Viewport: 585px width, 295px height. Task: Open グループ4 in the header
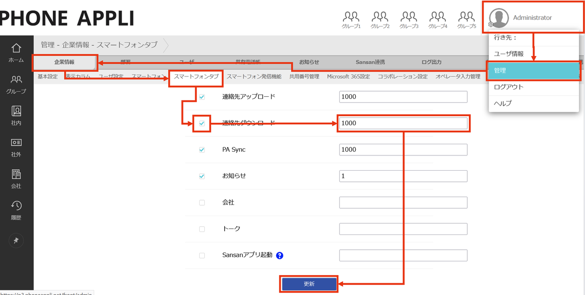pos(438,20)
